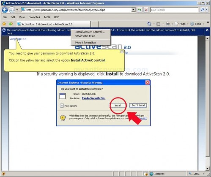The width and height of the screenshot is (211, 177).
Task: Click the Feeds toolbar icon
Action: click(x=159, y=24)
